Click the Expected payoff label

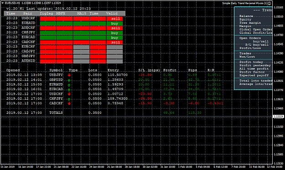pyautogui.click(x=254, y=75)
